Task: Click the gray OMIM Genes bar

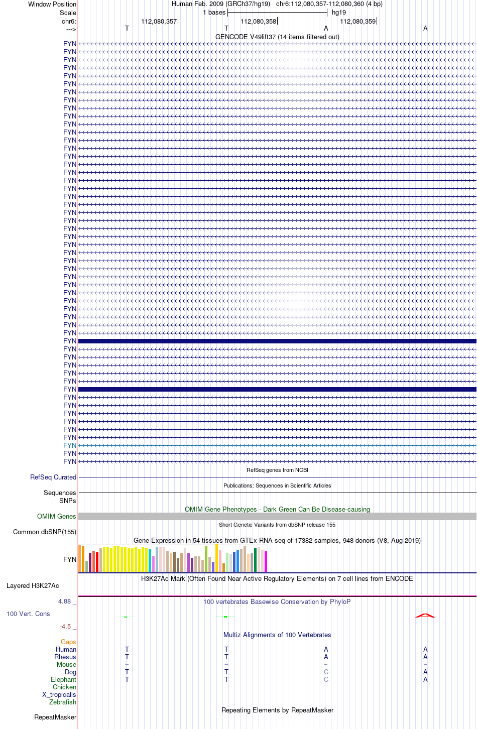Action: tap(277, 516)
